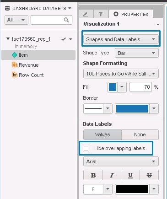Image resolution: width=167 pixels, height=199 pixels.
Task: Click the checkmark icon beside tsc173560_rep_1
Action: [64, 39]
